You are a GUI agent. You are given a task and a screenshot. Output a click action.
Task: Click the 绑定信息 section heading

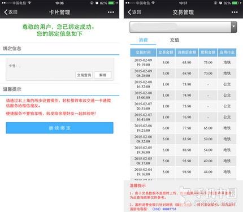click(x=12, y=49)
